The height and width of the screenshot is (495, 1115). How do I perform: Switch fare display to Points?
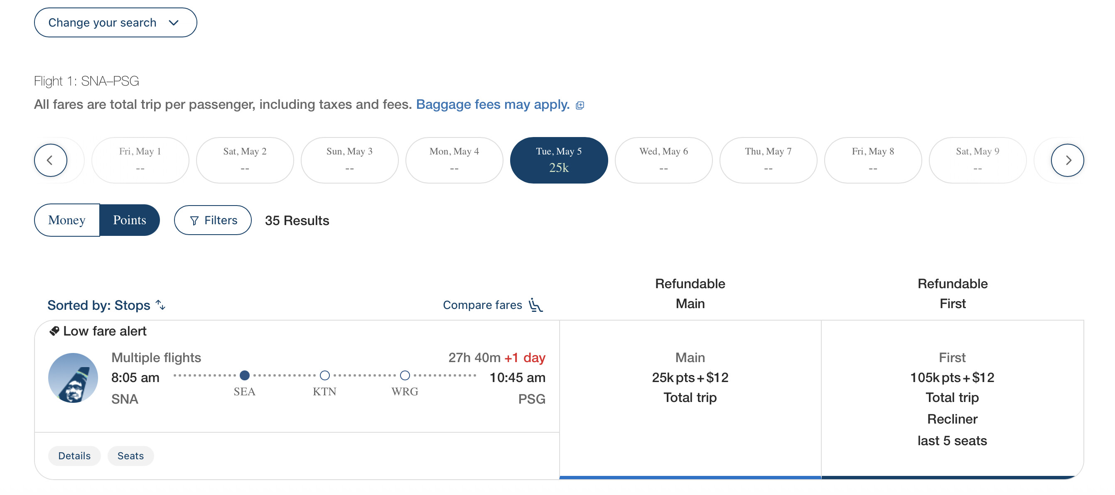[x=130, y=220]
